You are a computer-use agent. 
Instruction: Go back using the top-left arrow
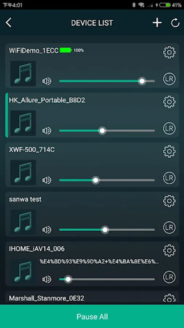click(x=9, y=23)
